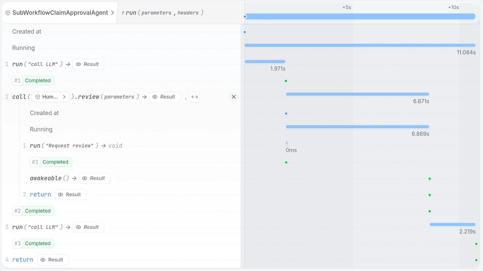This screenshot has height=271, width=483.
Task: Click the bidirectional arrows button beside review Result
Action: [195, 97]
